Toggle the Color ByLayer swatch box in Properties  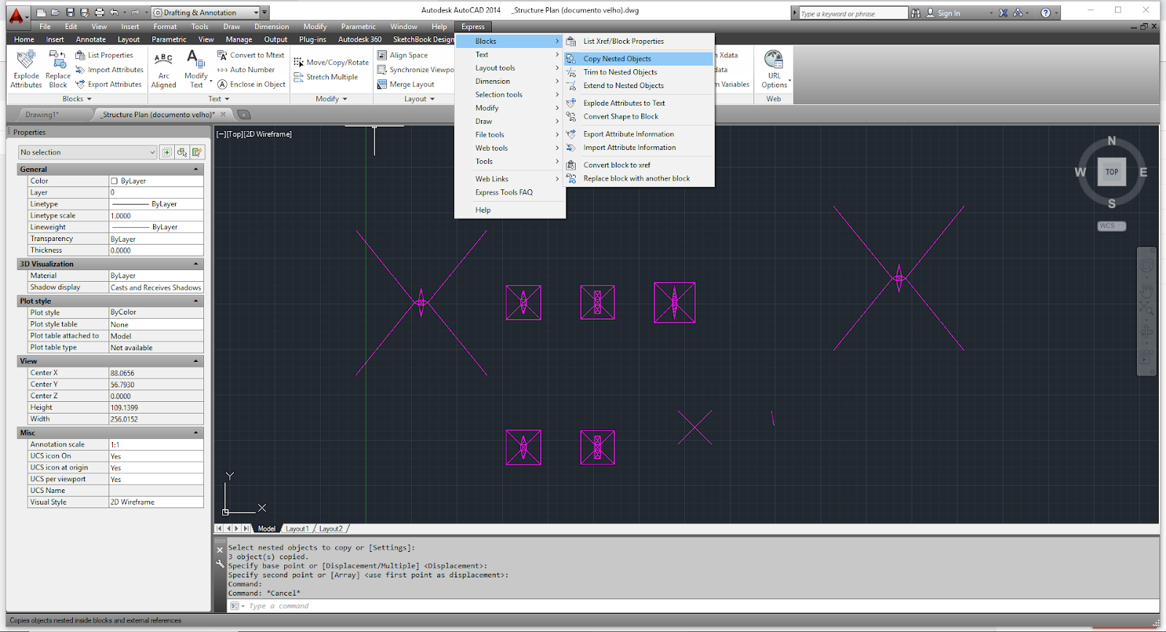tap(114, 181)
